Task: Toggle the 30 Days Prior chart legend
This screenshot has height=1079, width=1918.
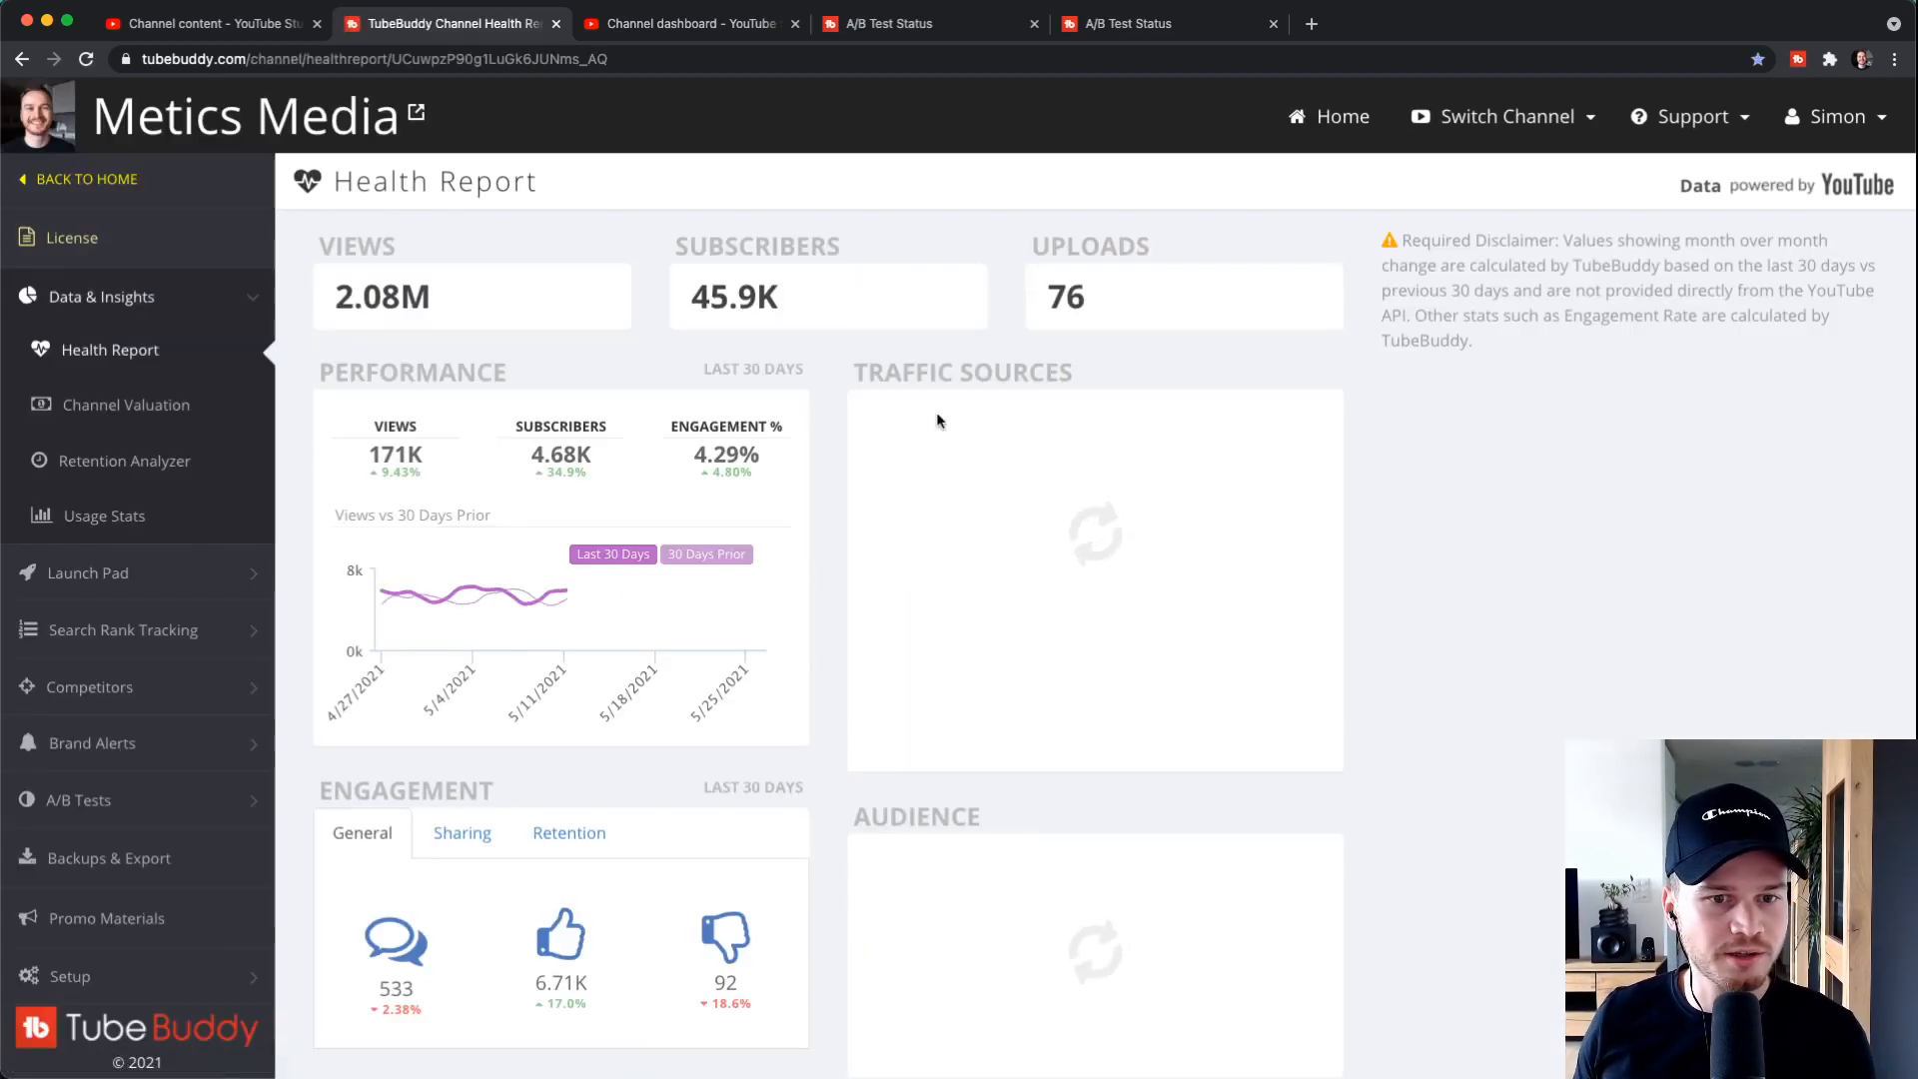Action: click(706, 553)
